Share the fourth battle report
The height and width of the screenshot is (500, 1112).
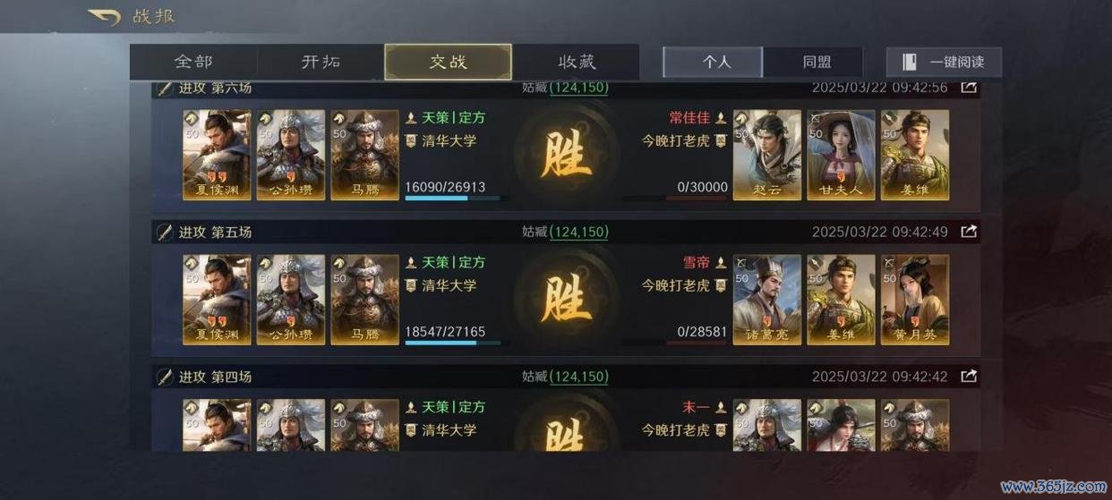tap(969, 377)
